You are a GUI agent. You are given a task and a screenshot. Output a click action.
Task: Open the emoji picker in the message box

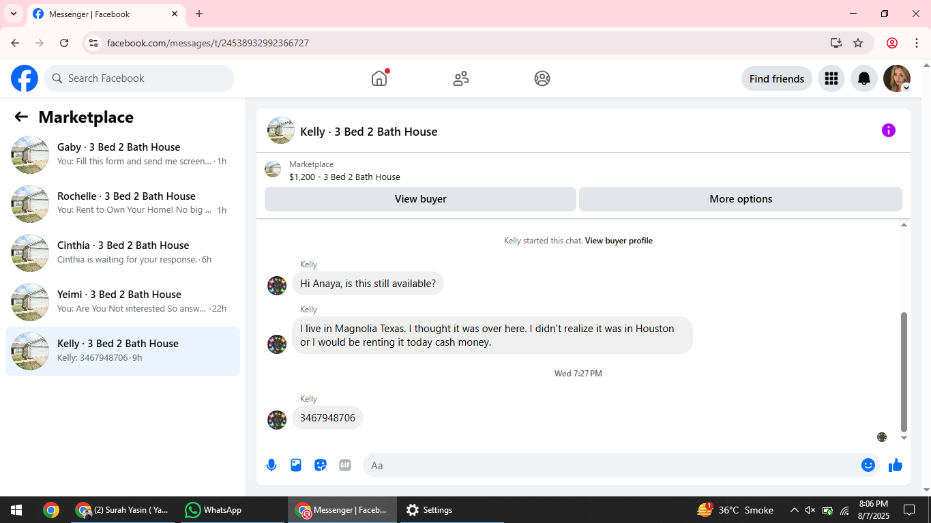point(868,465)
